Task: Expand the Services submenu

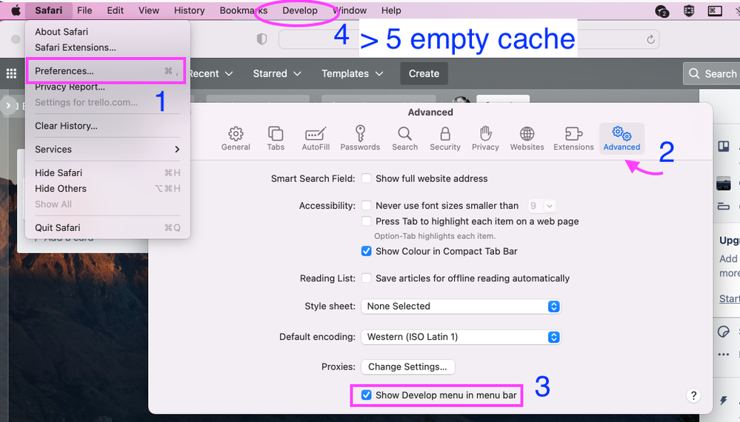Action: coord(107,150)
